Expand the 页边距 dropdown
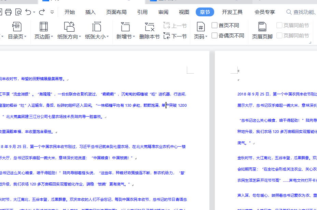The image size is (317, 210). (52, 36)
